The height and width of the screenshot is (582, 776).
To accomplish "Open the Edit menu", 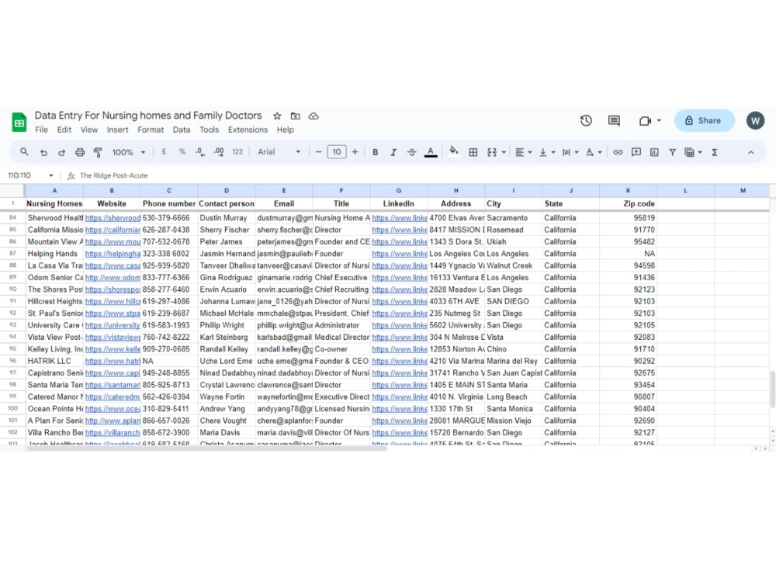I will click(x=64, y=130).
